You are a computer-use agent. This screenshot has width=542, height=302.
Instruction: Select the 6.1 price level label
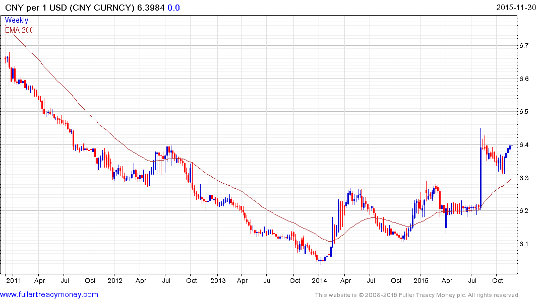coord(524,244)
